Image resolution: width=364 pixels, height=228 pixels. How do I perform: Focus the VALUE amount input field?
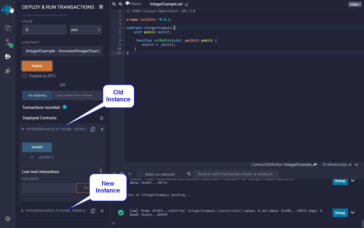[x=44, y=30]
